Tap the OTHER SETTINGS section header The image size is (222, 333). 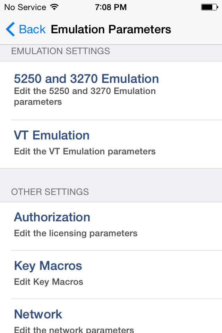(50, 192)
